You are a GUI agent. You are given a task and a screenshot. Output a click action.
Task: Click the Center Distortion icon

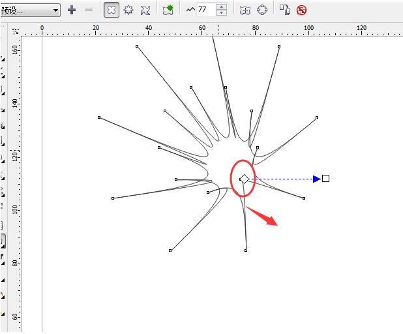[245, 10]
